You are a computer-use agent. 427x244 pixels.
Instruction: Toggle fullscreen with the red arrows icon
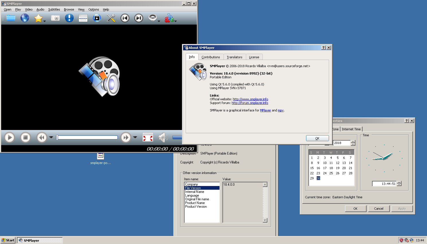pyautogui.click(x=148, y=137)
